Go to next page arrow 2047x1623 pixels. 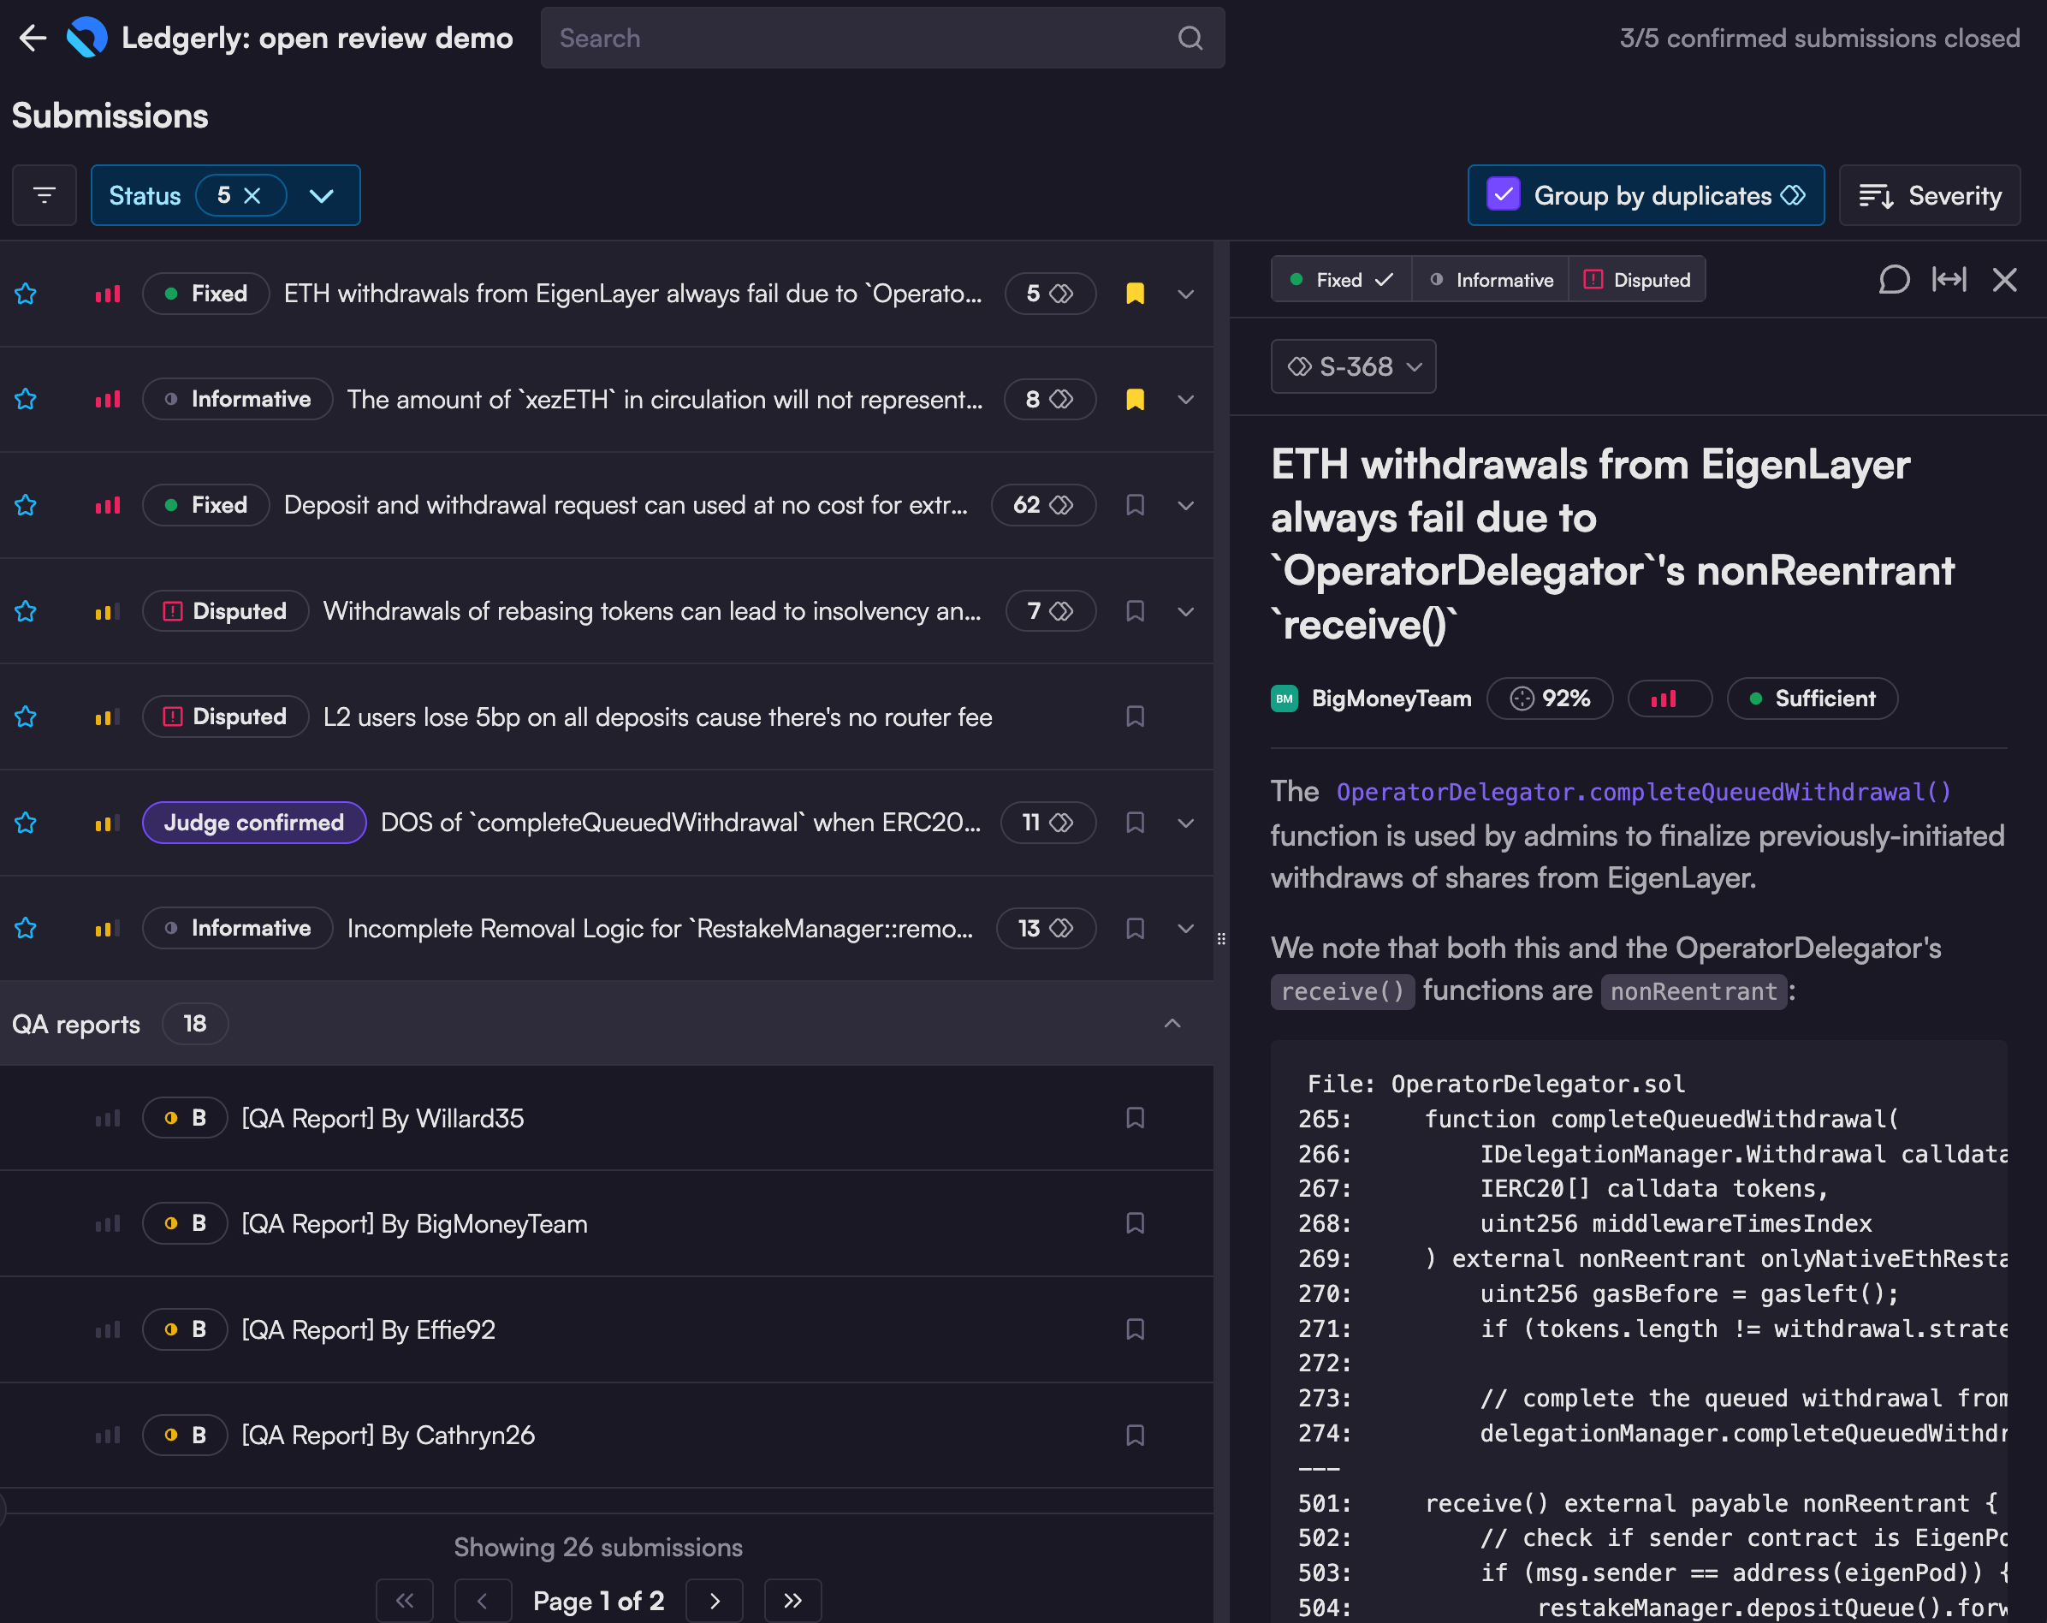[x=714, y=1600]
